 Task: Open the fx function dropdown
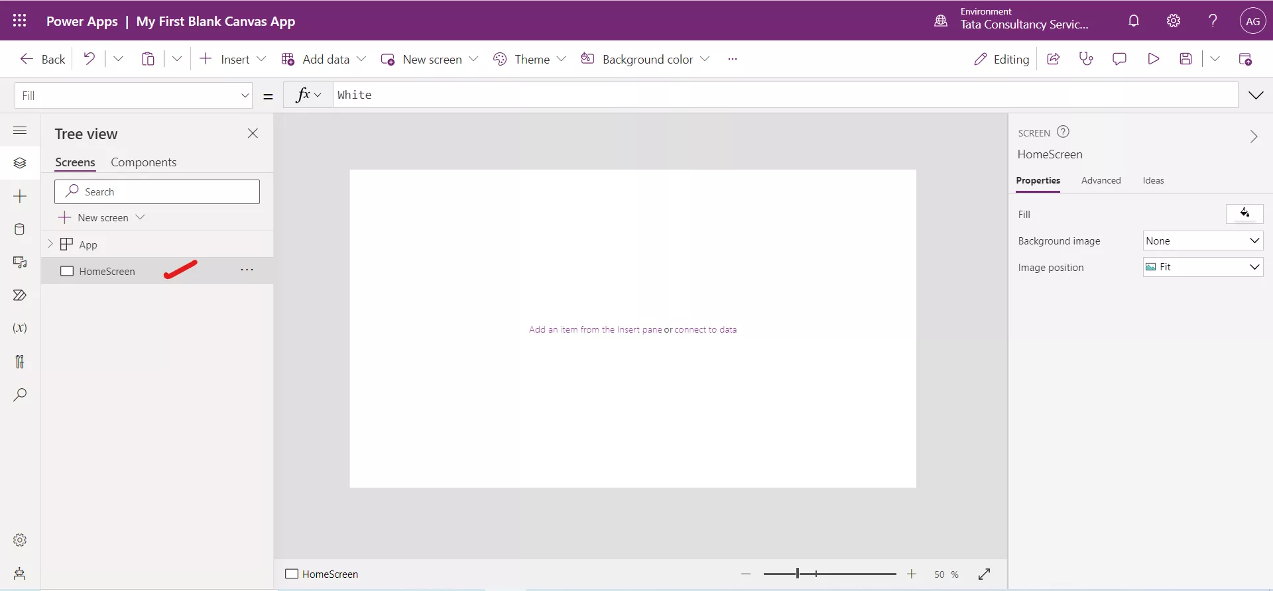[308, 95]
